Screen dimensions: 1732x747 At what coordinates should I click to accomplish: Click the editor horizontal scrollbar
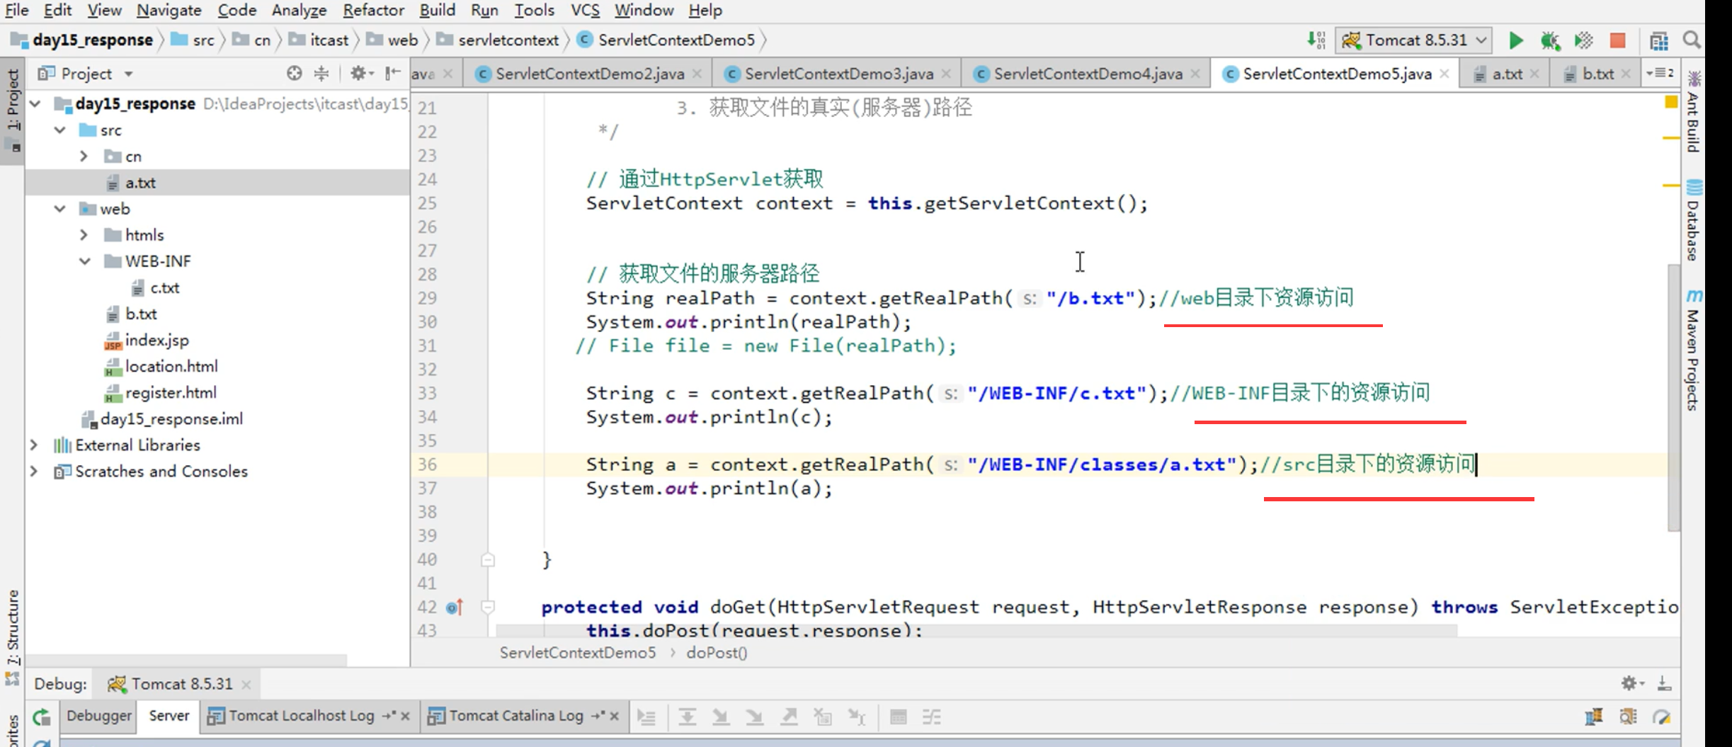[977, 630]
